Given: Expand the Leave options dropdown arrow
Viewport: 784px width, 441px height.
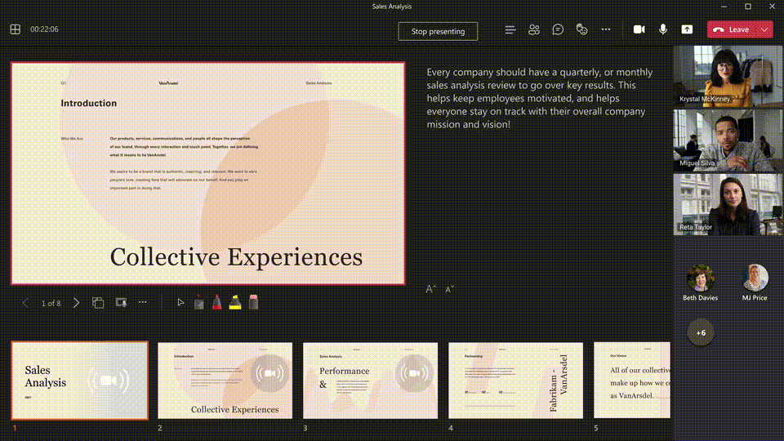Looking at the screenshot, I should (x=765, y=29).
